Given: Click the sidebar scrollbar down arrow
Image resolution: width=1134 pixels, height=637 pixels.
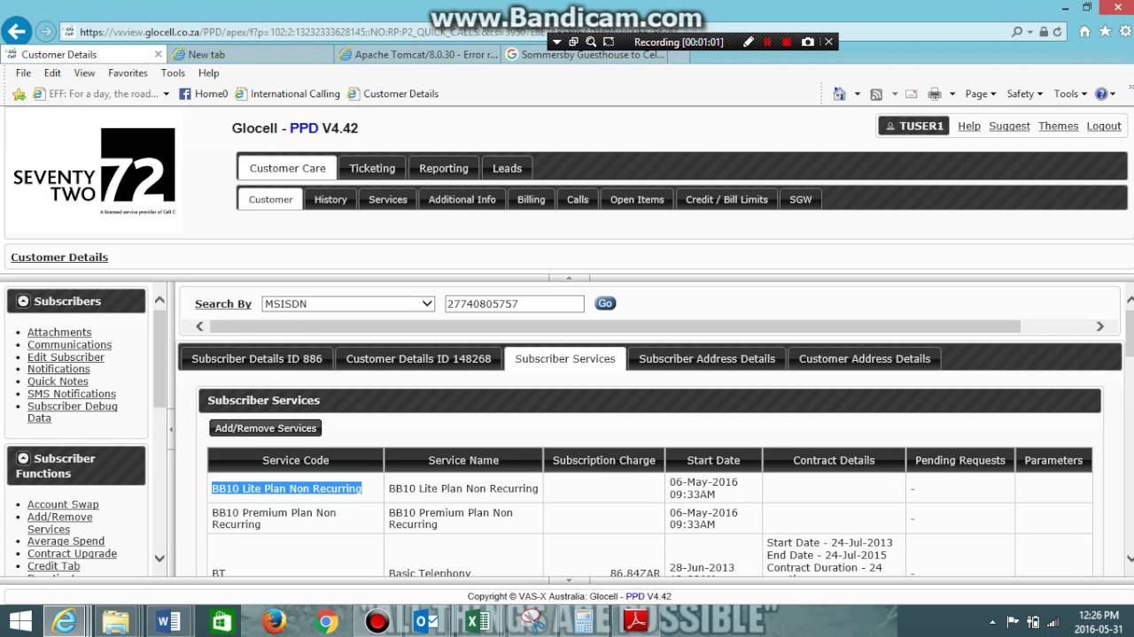Looking at the screenshot, I should point(159,558).
